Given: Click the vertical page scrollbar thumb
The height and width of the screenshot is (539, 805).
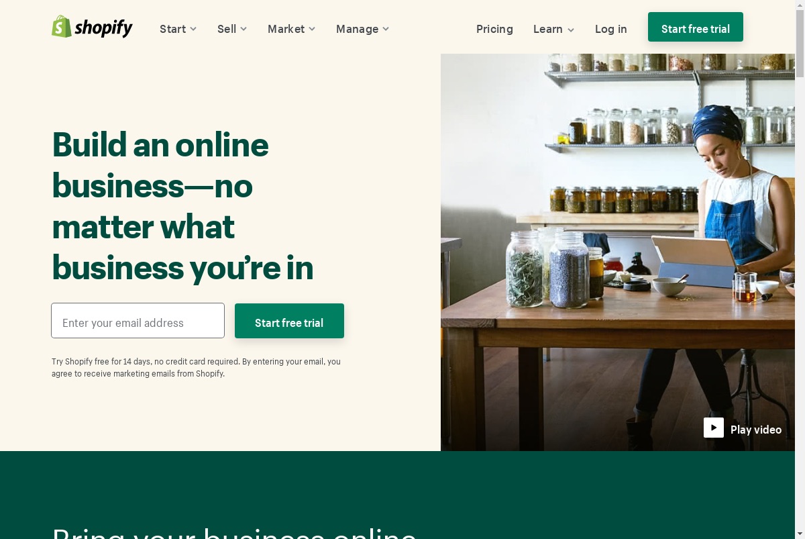Looking at the screenshot, I should click(800, 39).
